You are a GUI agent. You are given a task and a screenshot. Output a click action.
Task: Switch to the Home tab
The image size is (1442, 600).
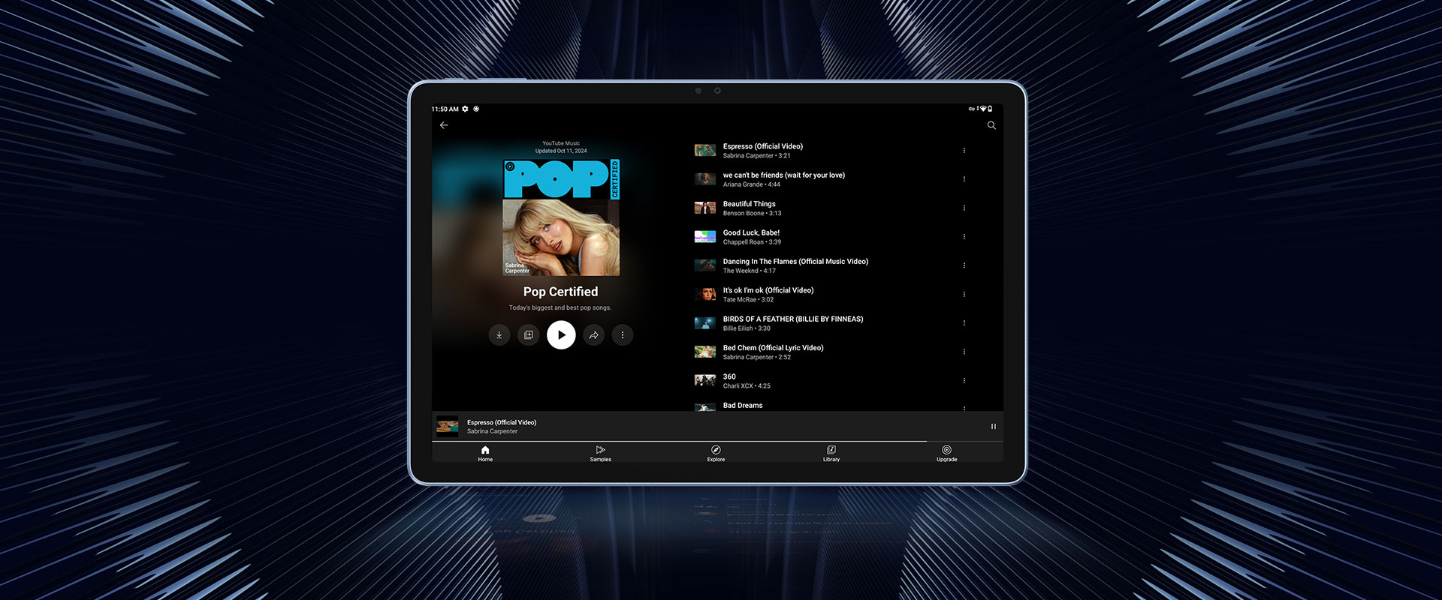tap(485, 453)
